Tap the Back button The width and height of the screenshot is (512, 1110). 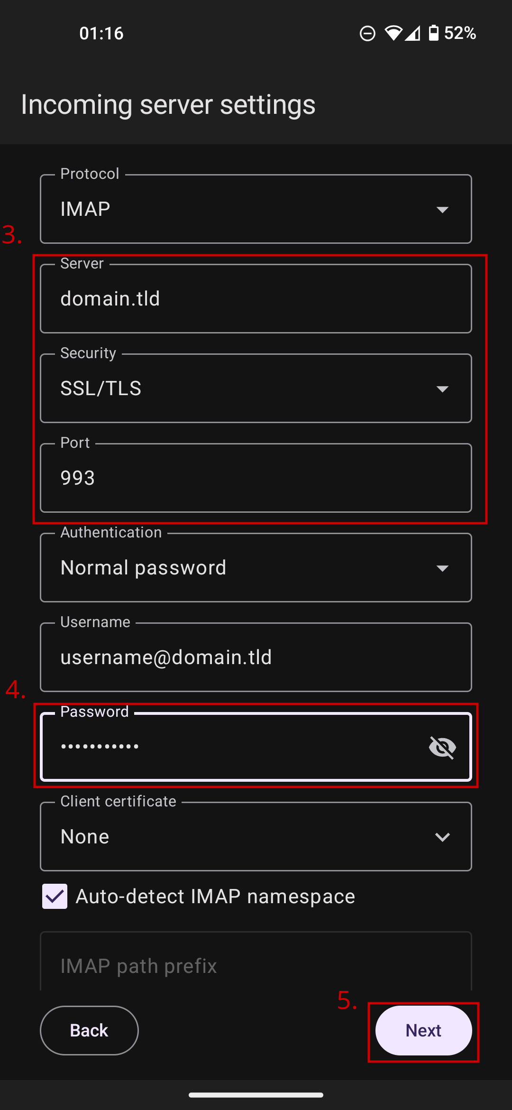[89, 1030]
